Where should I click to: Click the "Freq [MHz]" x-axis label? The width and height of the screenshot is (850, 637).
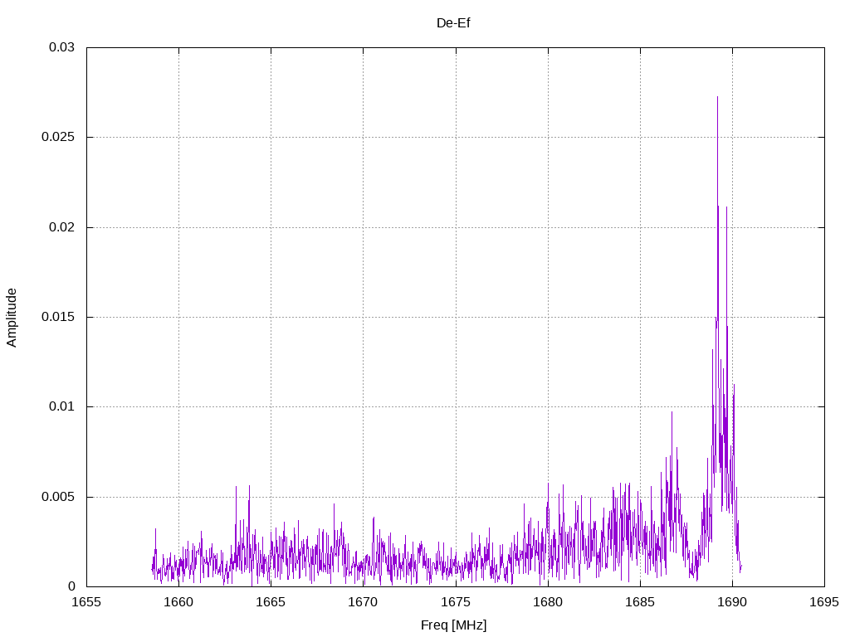(x=454, y=625)
